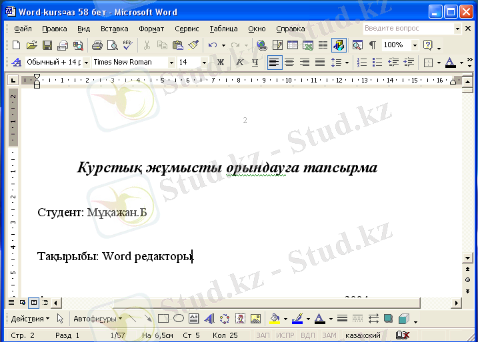Insert WordArt from the drawing toolbar

[209, 319]
